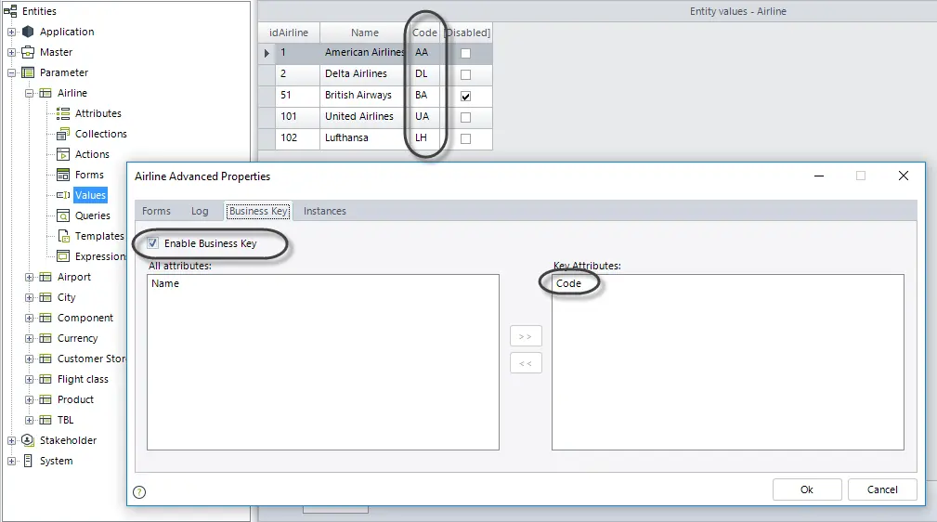The width and height of the screenshot is (937, 522).
Task: Expand the Stakeholder node
Action: 11,440
